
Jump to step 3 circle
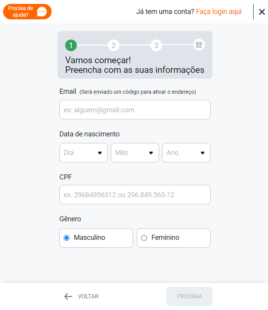[156, 45]
